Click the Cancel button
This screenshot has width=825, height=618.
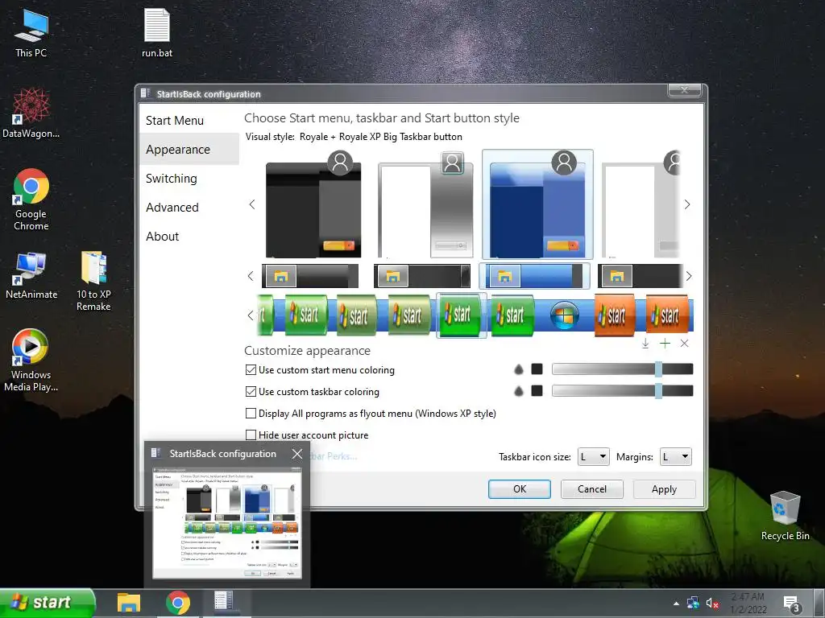[x=592, y=488]
